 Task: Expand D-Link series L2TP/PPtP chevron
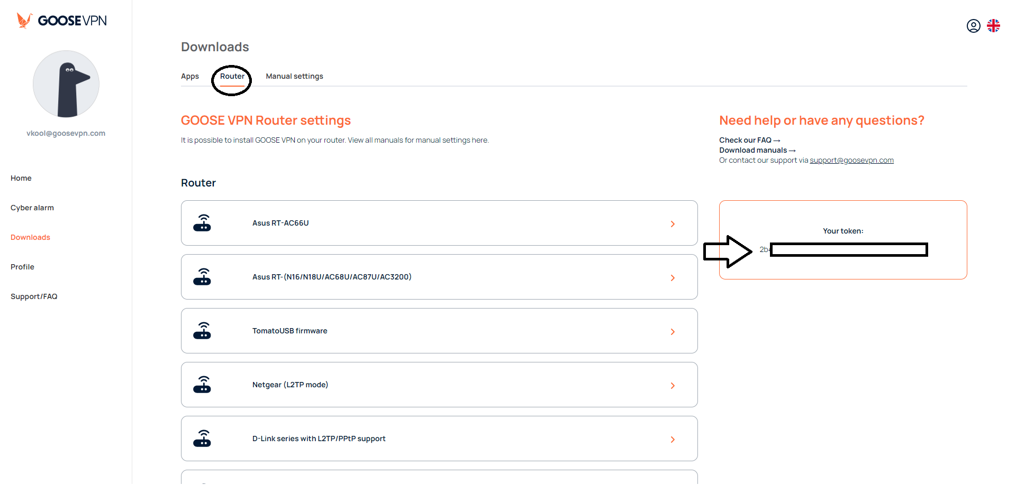pyautogui.click(x=673, y=440)
